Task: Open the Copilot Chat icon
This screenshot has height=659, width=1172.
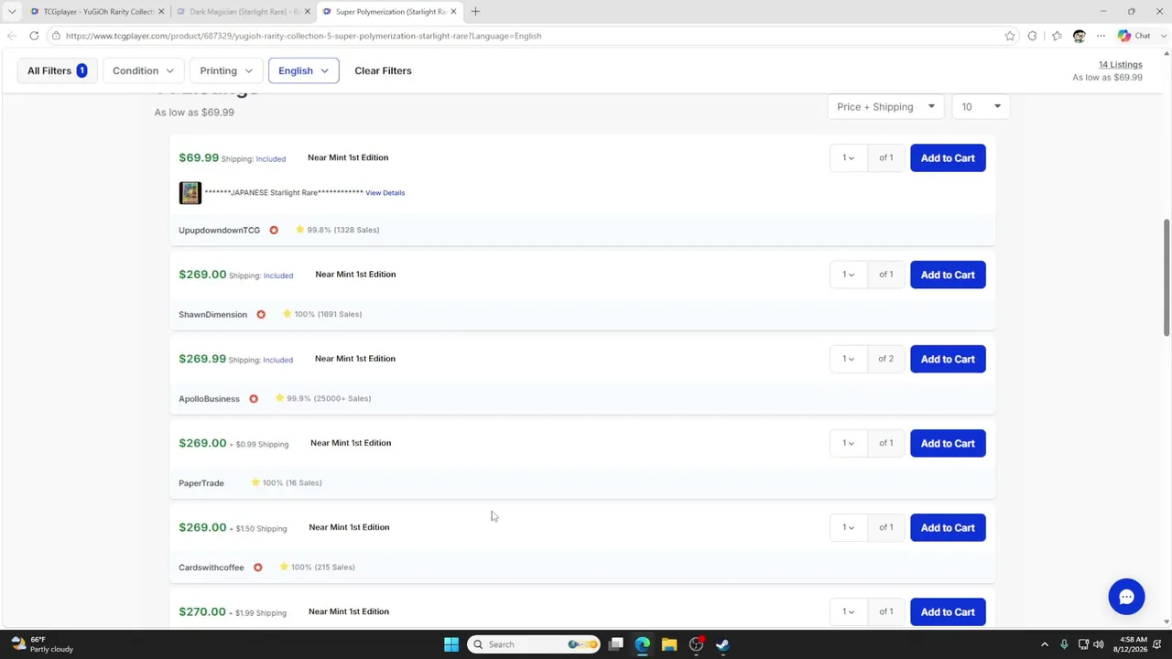Action: coord(1134,36)
